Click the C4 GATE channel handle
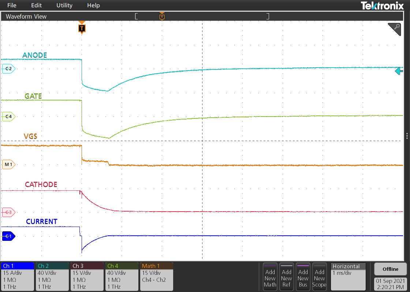 (x=7, y=117)
